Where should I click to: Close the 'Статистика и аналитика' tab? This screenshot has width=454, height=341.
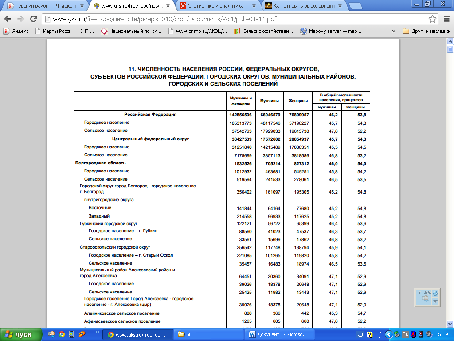point(254,6)
